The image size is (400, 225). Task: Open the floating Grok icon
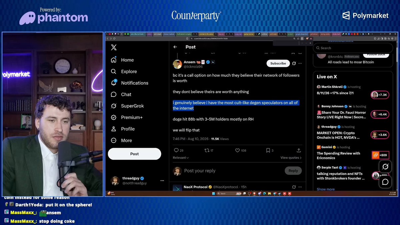click(385, 166)
